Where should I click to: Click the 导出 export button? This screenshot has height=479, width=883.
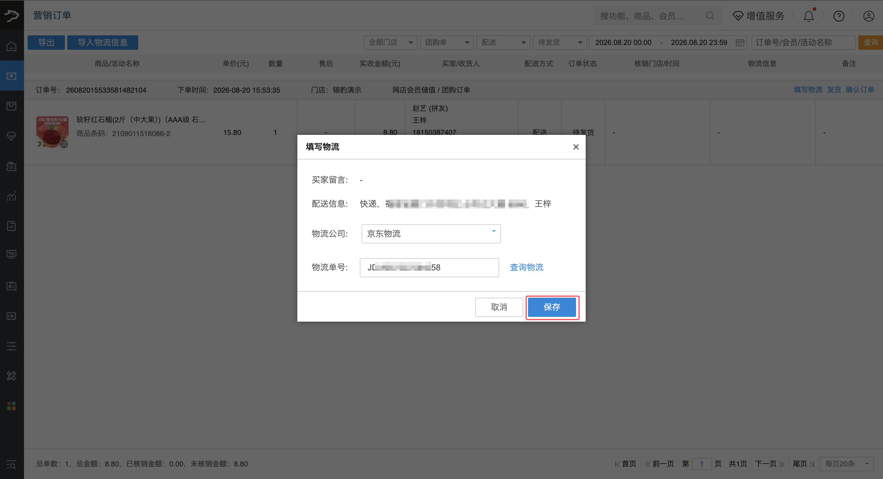coord(46,43)
